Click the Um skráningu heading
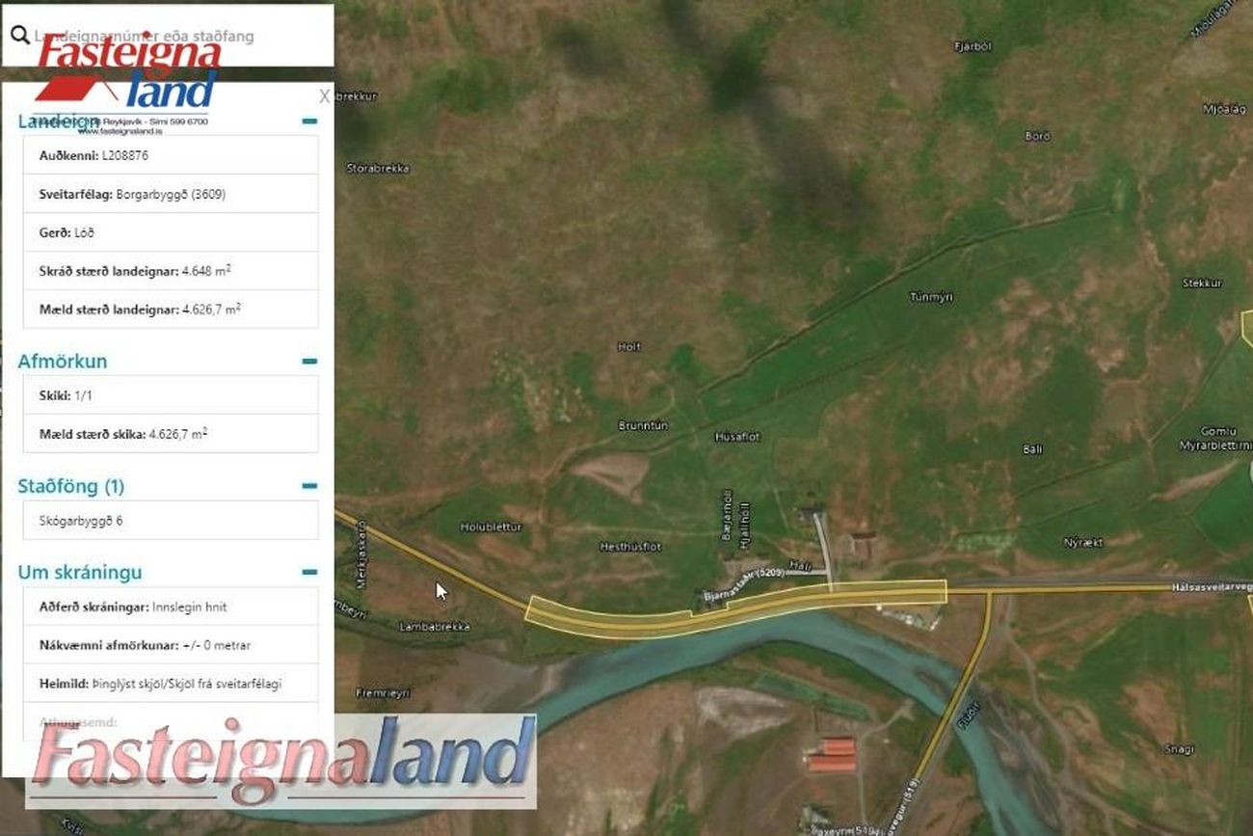 pyautogui.click(x=80, y=572)
